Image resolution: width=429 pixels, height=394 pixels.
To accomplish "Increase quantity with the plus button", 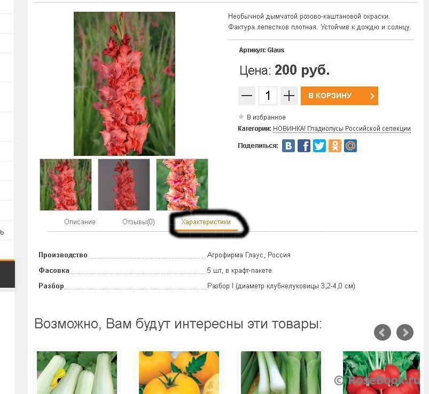I will point(289,96).
